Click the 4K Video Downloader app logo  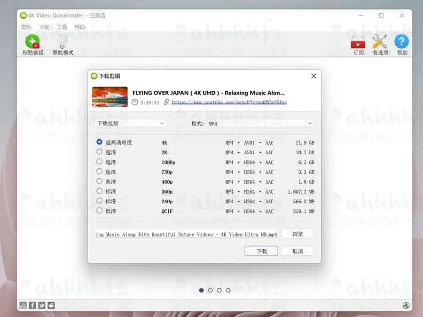tap(23, 16)
